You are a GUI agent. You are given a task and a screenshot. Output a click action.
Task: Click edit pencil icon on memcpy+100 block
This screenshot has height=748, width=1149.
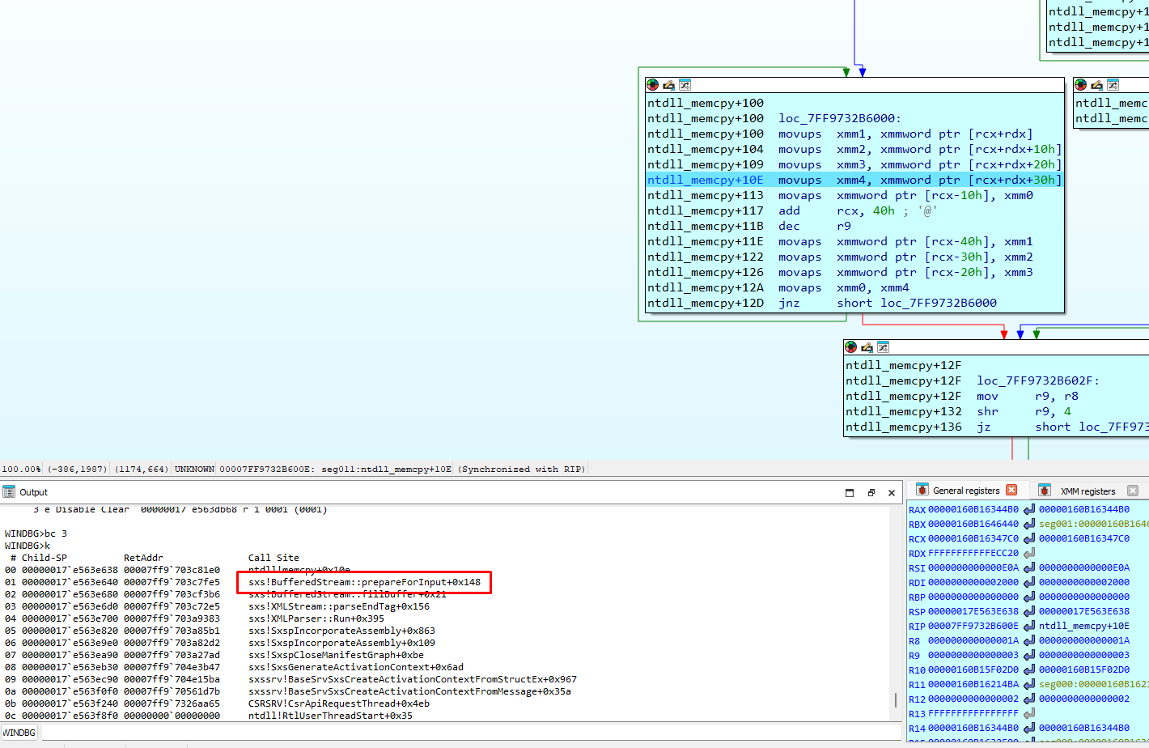(668, 84)
